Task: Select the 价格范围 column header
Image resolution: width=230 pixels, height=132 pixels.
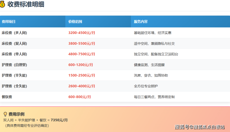Action: coord(75,22)
